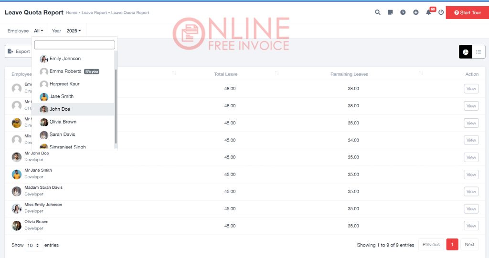This screenshot has height=258, width=489.
Task: Open the notifications bell icon
Action: (x=428, y=12)
